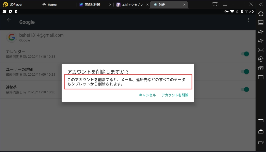The image size is (266, 152).
Task: Toggle ユーザーの詳細 sync switch
Action: [245, 71]
